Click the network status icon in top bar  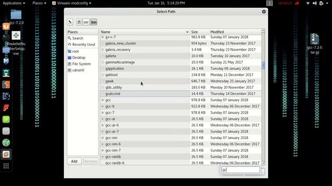click(x=308, y=3)
